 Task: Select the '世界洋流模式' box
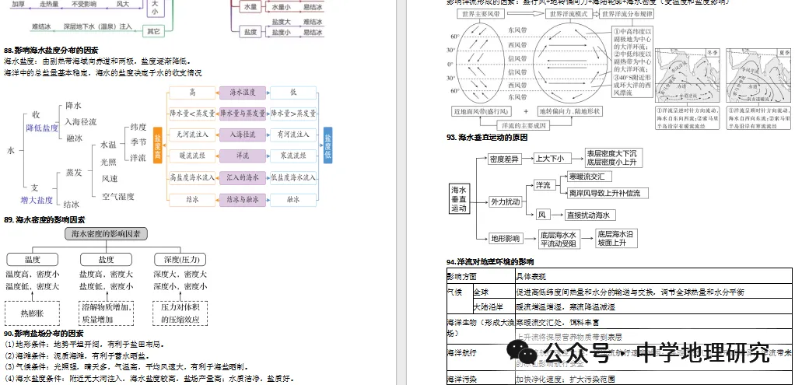coord(569,14)
